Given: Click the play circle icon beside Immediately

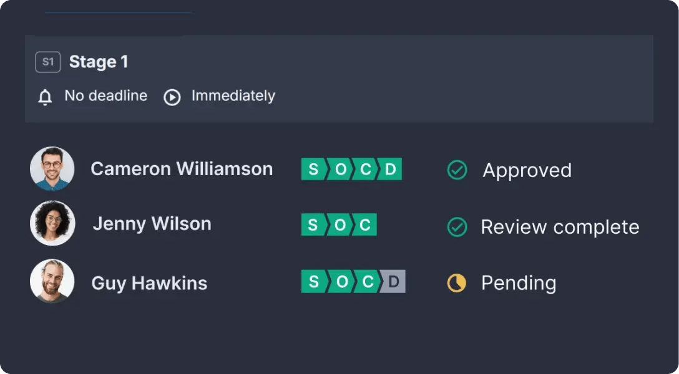Looking at the screenshot, I should point(172,97).
